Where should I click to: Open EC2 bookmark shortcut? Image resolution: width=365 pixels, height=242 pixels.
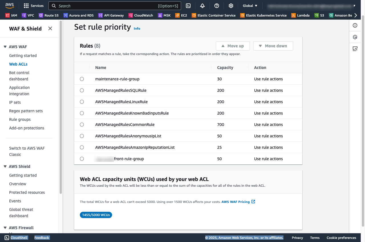(x=181, y=15)
